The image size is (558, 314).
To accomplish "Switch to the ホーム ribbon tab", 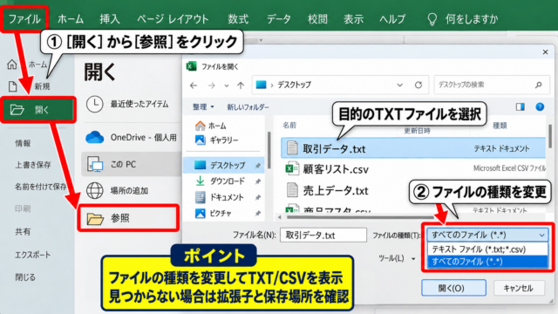I will [71, 19].
